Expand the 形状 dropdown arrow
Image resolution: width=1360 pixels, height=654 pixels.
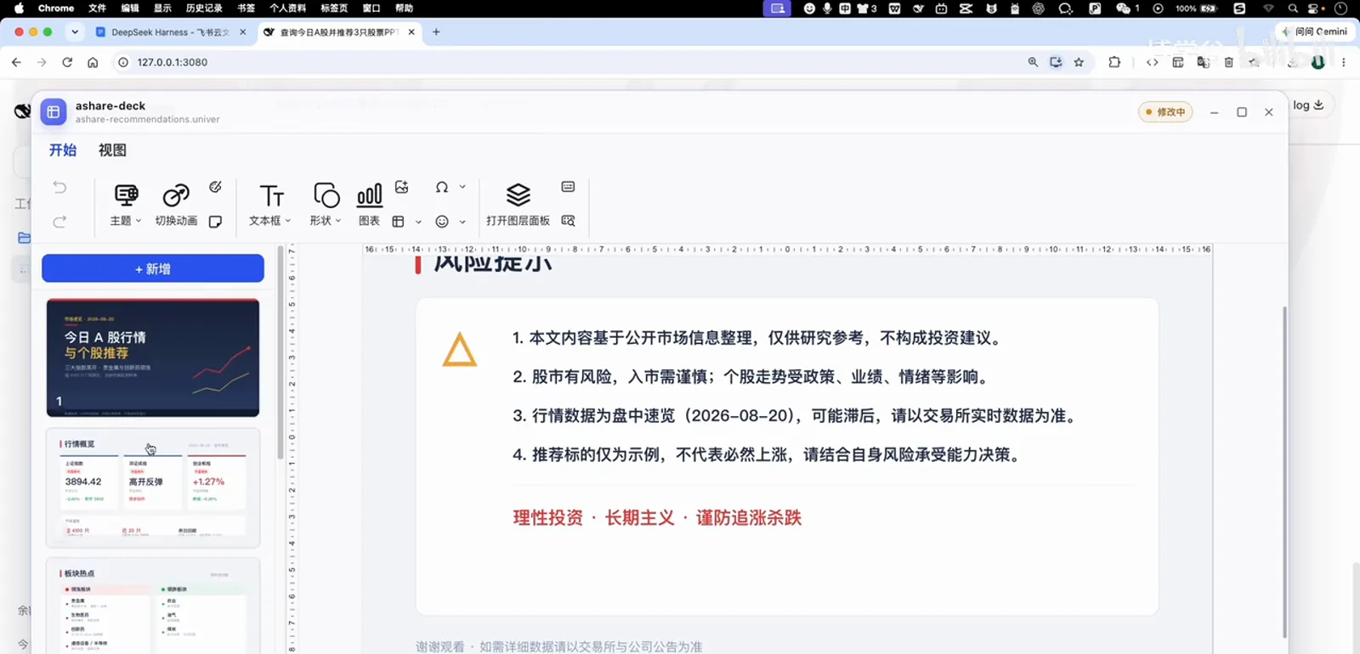338,221
